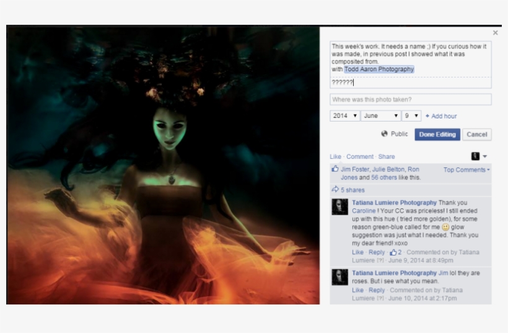Click the June 9, 2014 at 8:49pm timestamp
The width and height of the screenshot is (508, 333).
(x=421, y=260)
